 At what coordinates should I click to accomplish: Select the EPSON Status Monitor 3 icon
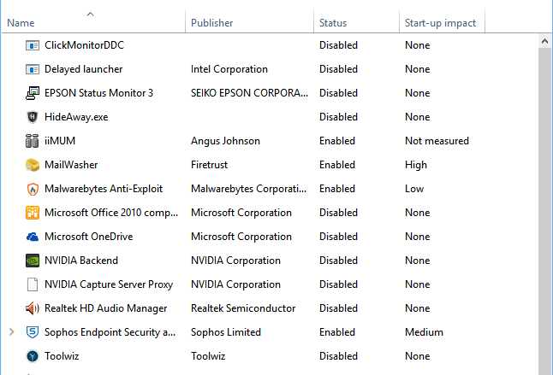point(33,93)
